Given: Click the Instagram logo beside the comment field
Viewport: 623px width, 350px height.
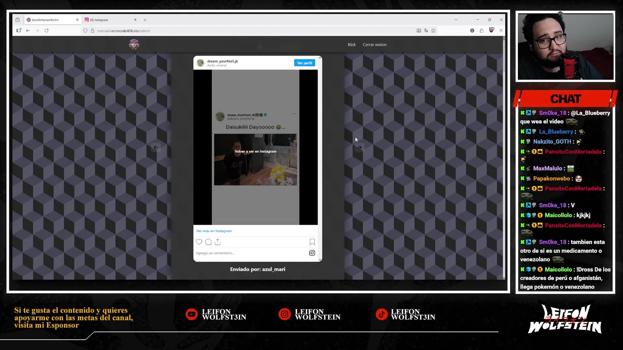Looking at the screenshot, I should tap(312, 253).
